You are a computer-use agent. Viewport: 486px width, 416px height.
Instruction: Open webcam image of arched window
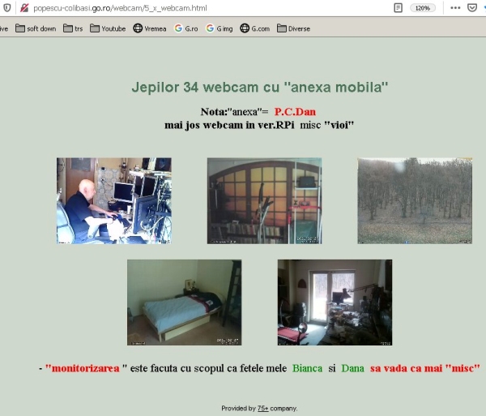tap(264, 200)
